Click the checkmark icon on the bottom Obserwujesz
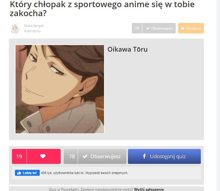This screenshot has height=191, width=220. [x=85, y=156]
